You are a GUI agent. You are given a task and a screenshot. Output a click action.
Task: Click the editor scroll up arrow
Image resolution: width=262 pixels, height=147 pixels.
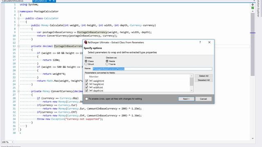tap(253, 11)
